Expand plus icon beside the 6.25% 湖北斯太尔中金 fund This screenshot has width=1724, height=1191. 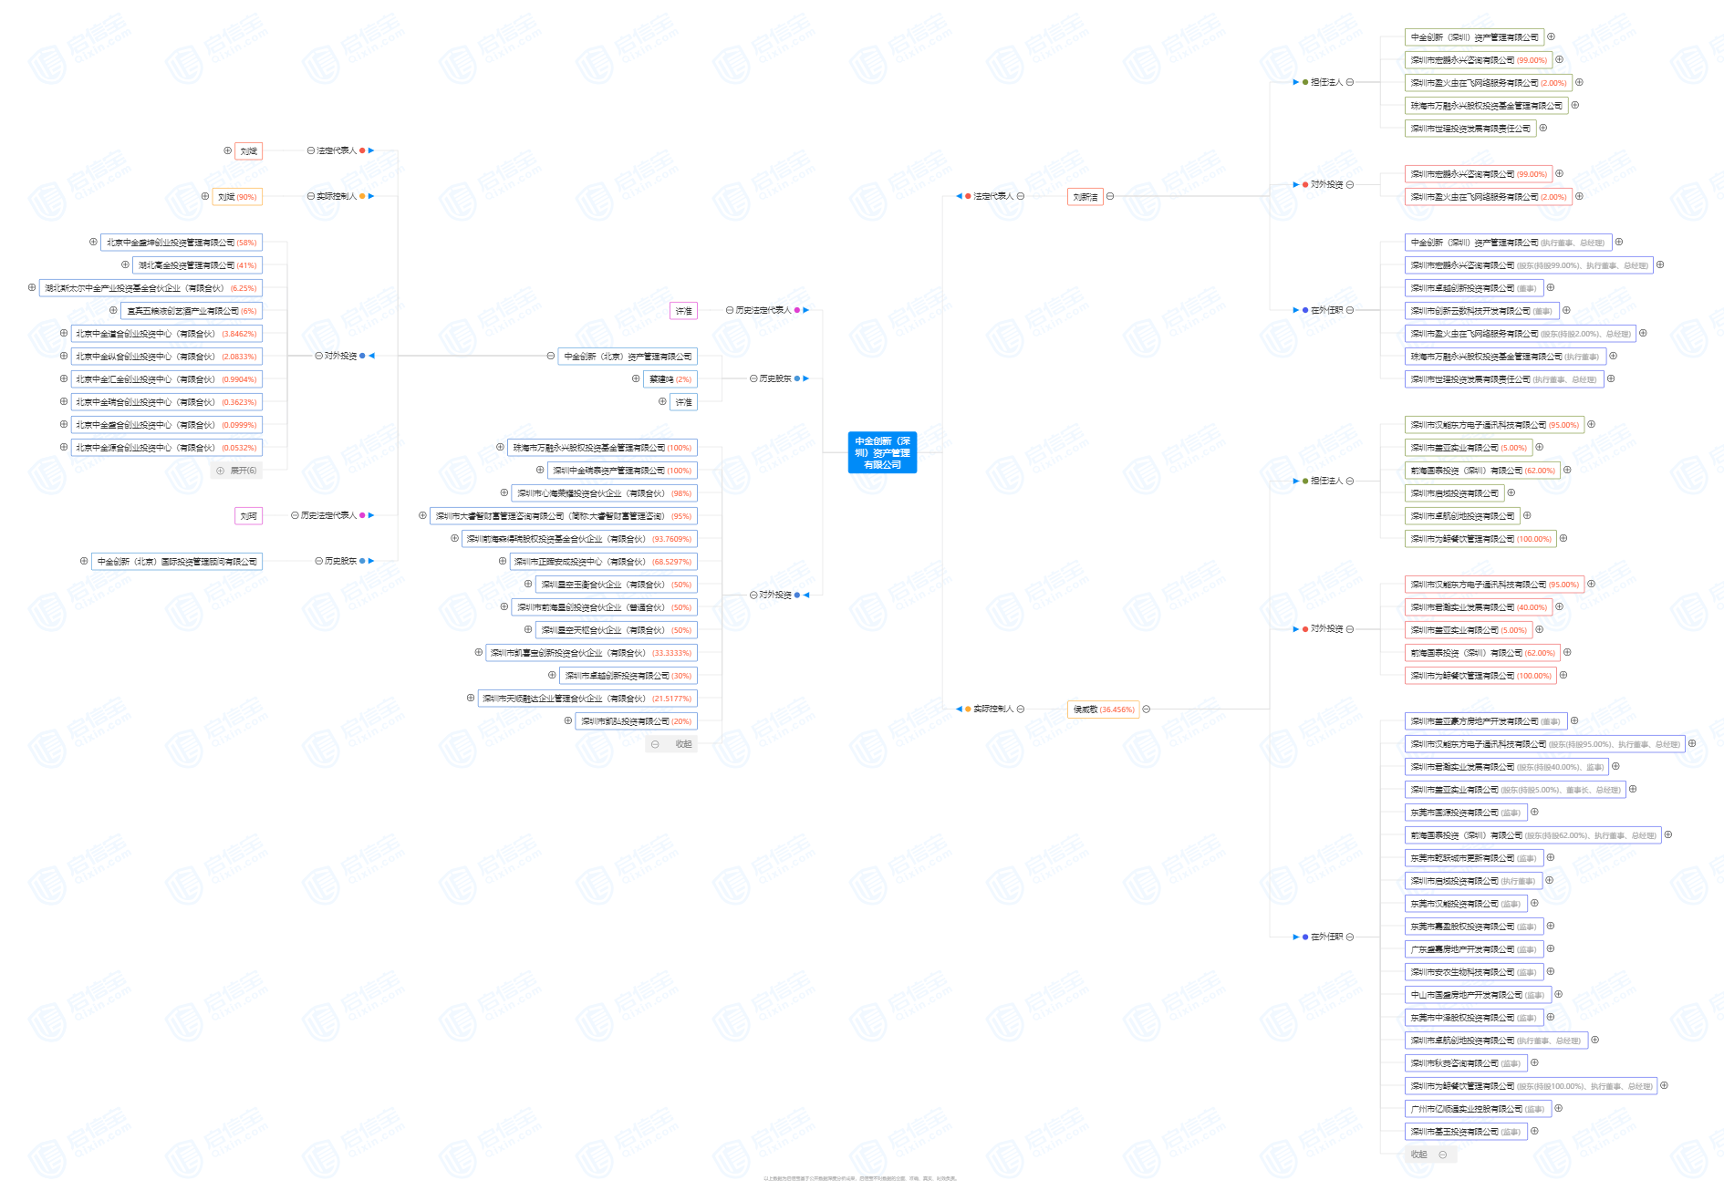32,287
